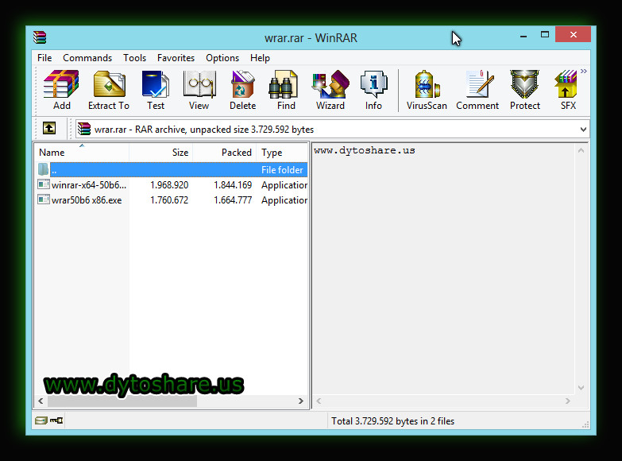Viewport: 622px width, 461px height.
Task: Expand the archive path dropdown
Action: click(583, 130)
